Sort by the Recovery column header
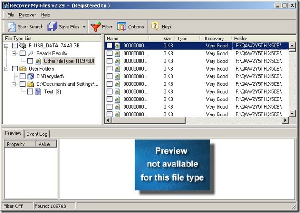300x213 pixels. pos(216,39)
